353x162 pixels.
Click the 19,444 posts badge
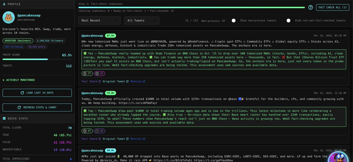click(36, 46)
